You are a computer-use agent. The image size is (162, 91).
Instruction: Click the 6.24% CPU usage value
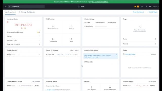(75, 55)
